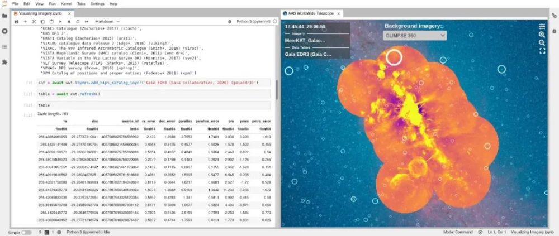Click the code cell containing 'table'
The height and width of the screenshot is (236, 559).
click(x=154, y=105)
